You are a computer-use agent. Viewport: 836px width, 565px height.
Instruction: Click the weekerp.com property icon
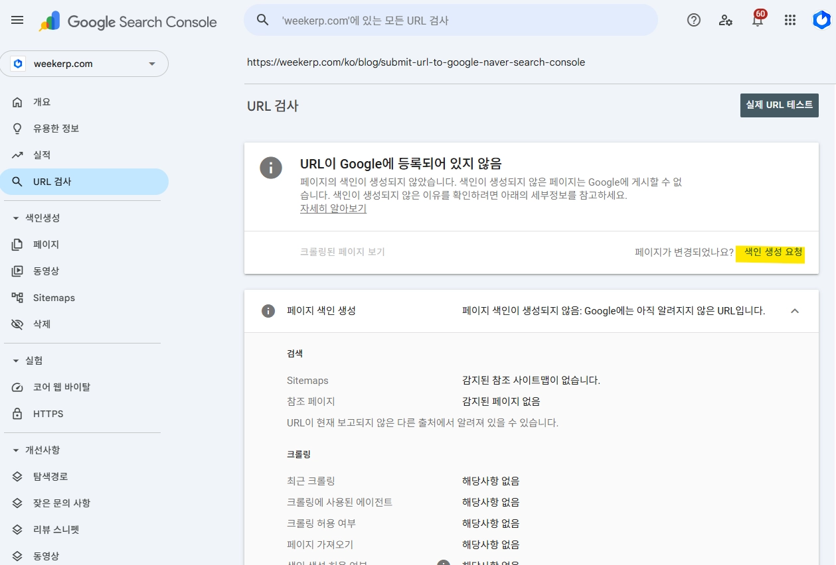pos(19,64)
